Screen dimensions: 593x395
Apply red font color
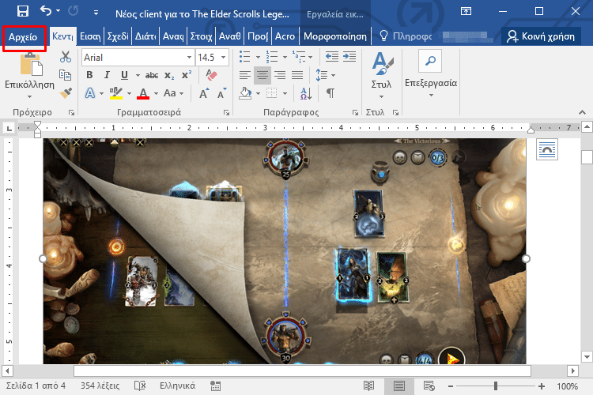point(143,92)
